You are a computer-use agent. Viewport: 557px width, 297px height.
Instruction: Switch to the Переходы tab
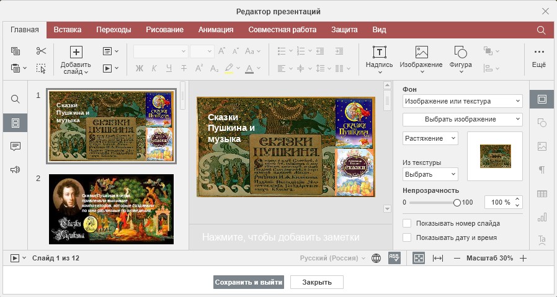[x=114, y=30]
